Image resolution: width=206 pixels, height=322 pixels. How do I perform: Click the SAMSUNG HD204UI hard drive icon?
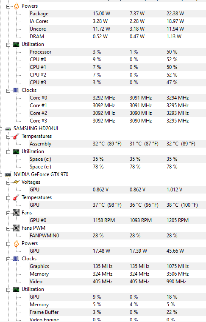8,129
